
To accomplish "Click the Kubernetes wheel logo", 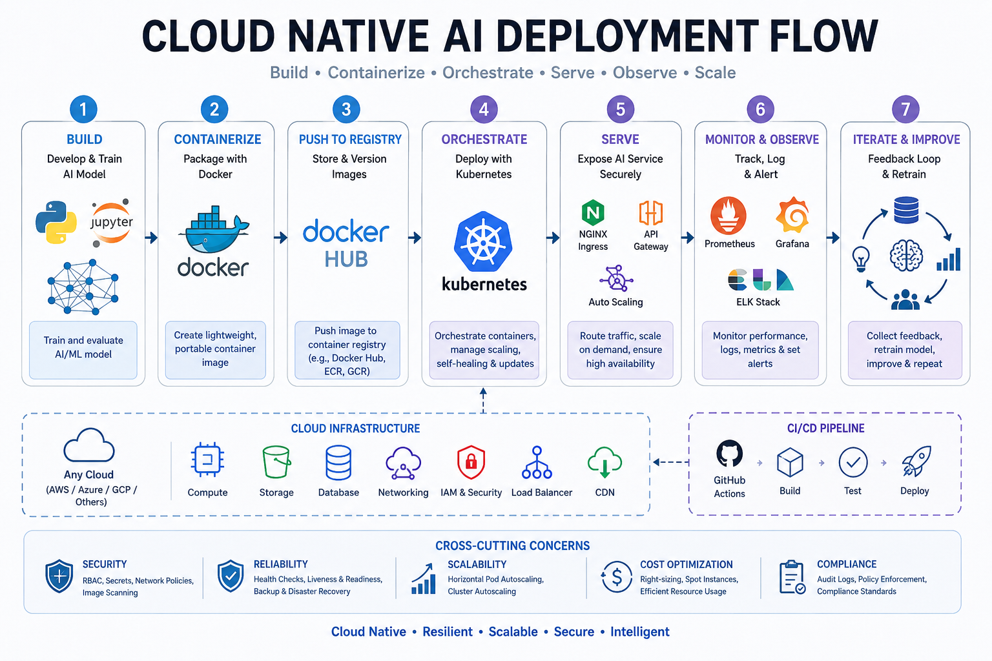I will 483,241.
